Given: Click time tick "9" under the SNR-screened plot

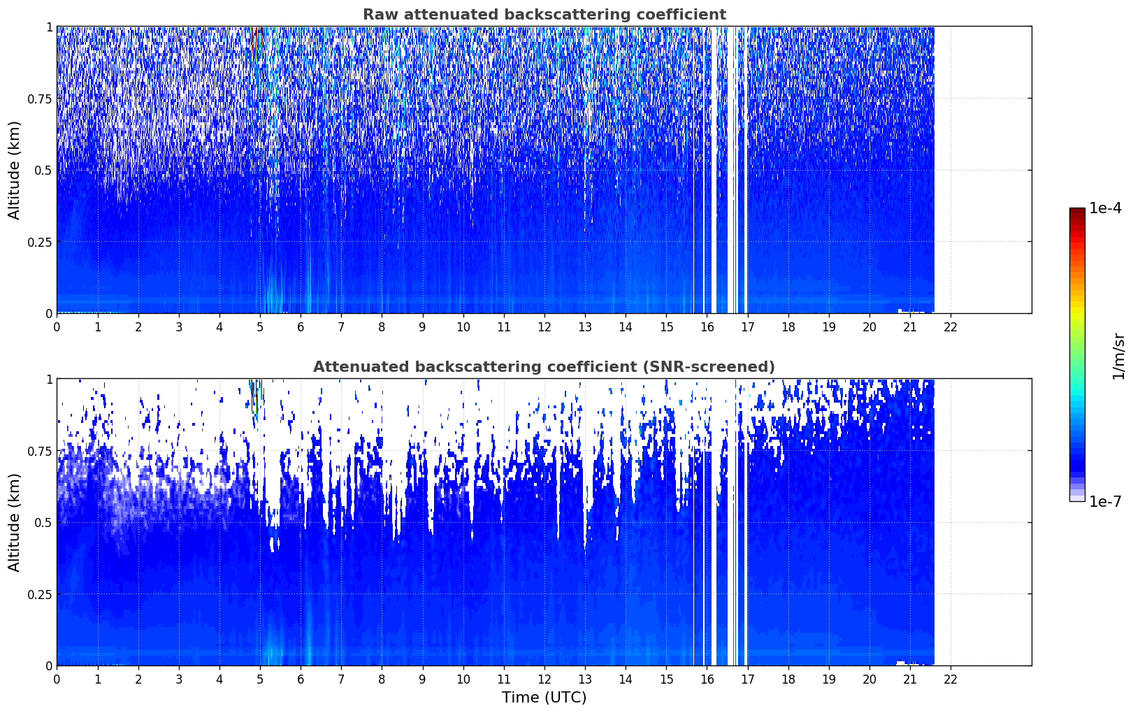Looking at the screenshot, I should click(422, 679).
